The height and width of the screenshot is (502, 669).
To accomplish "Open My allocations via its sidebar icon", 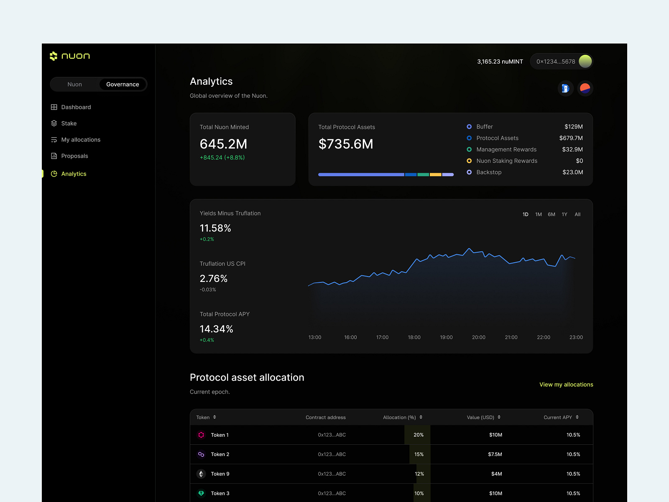I will click(x=54, y=139).
